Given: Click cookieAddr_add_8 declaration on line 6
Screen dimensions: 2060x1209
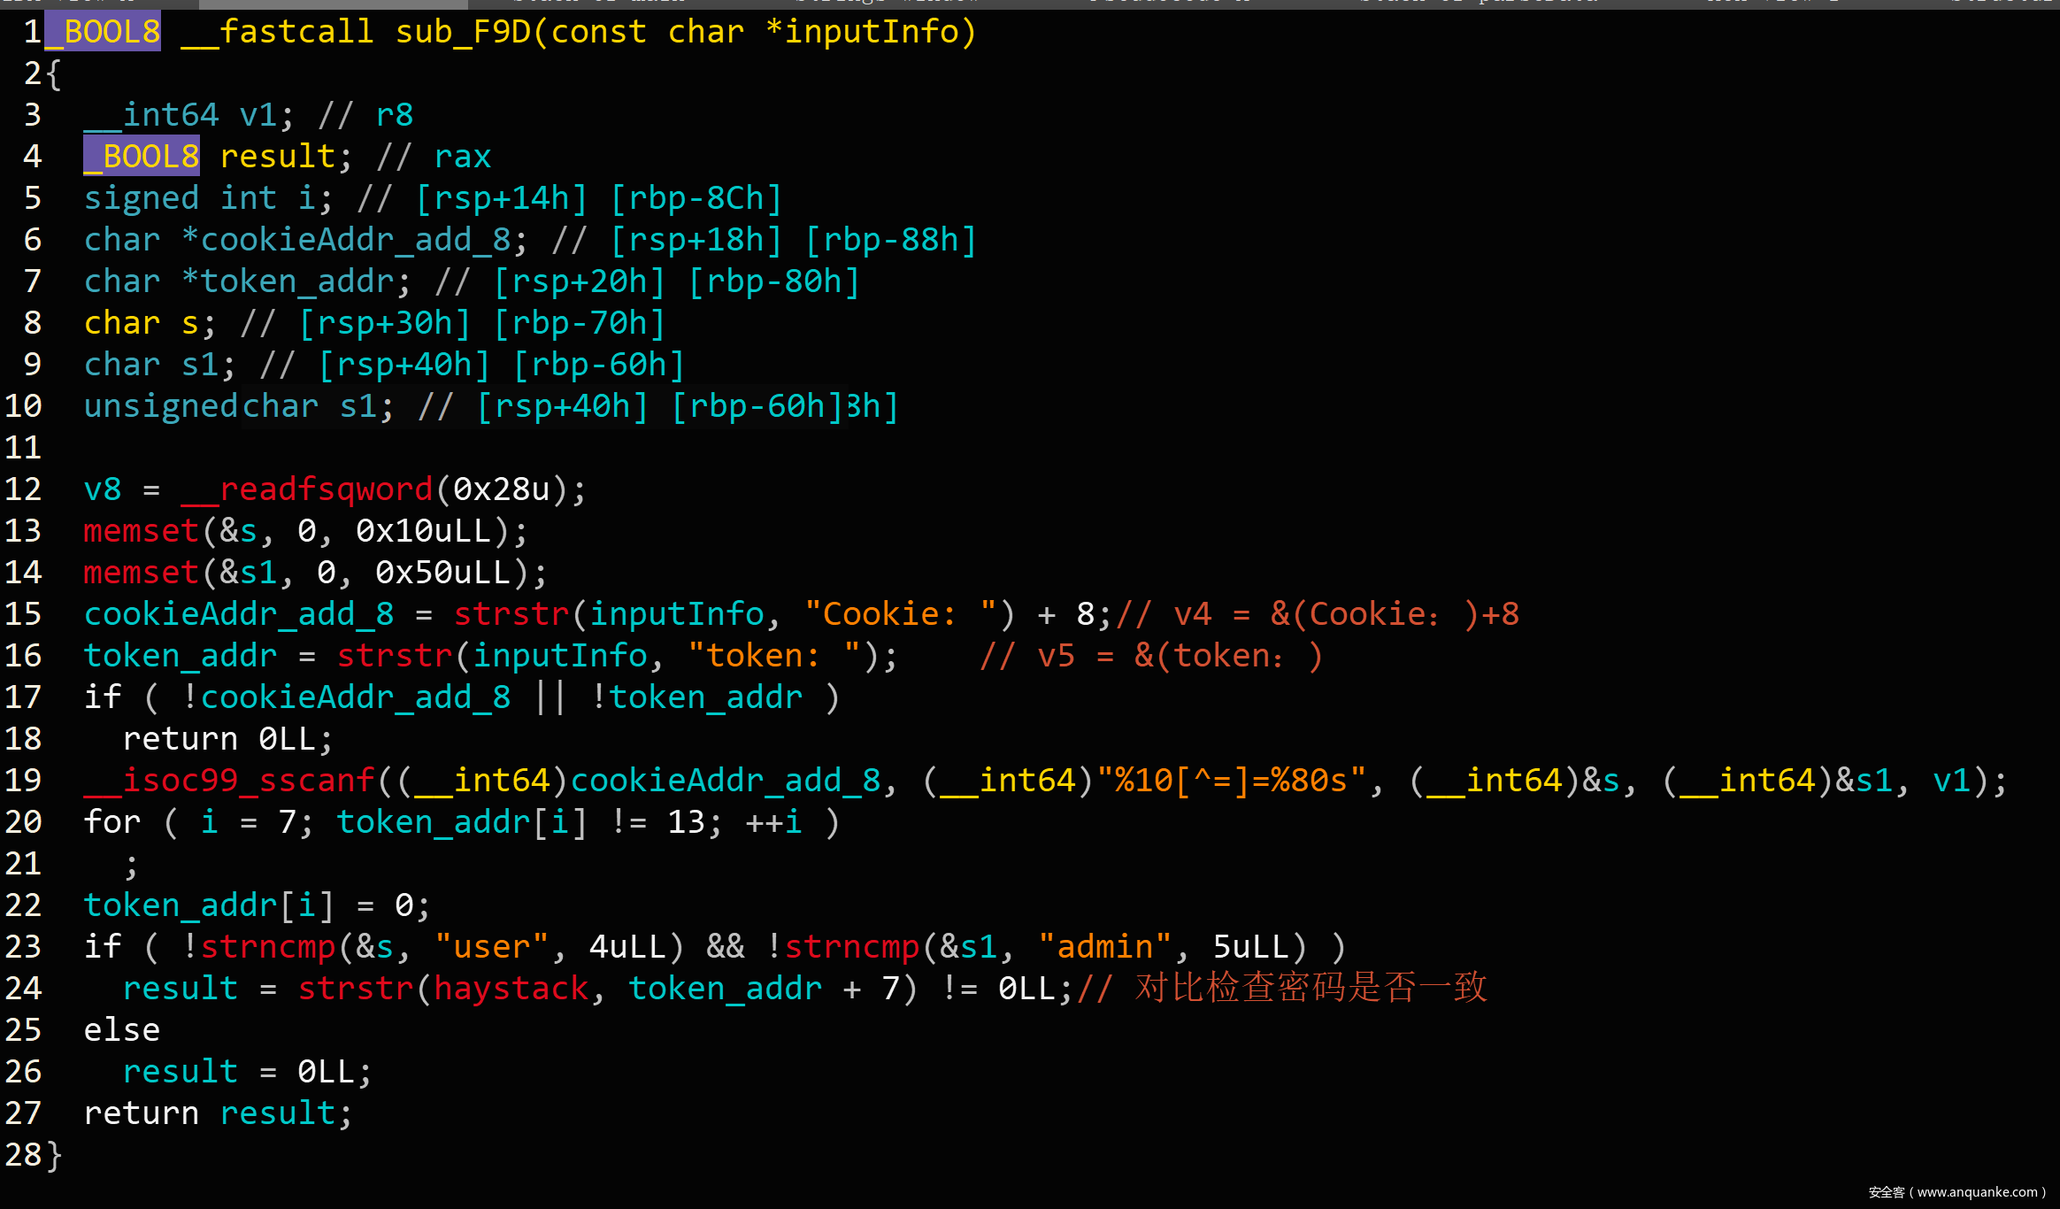Looking at the screenshot, I should point(355,240).
